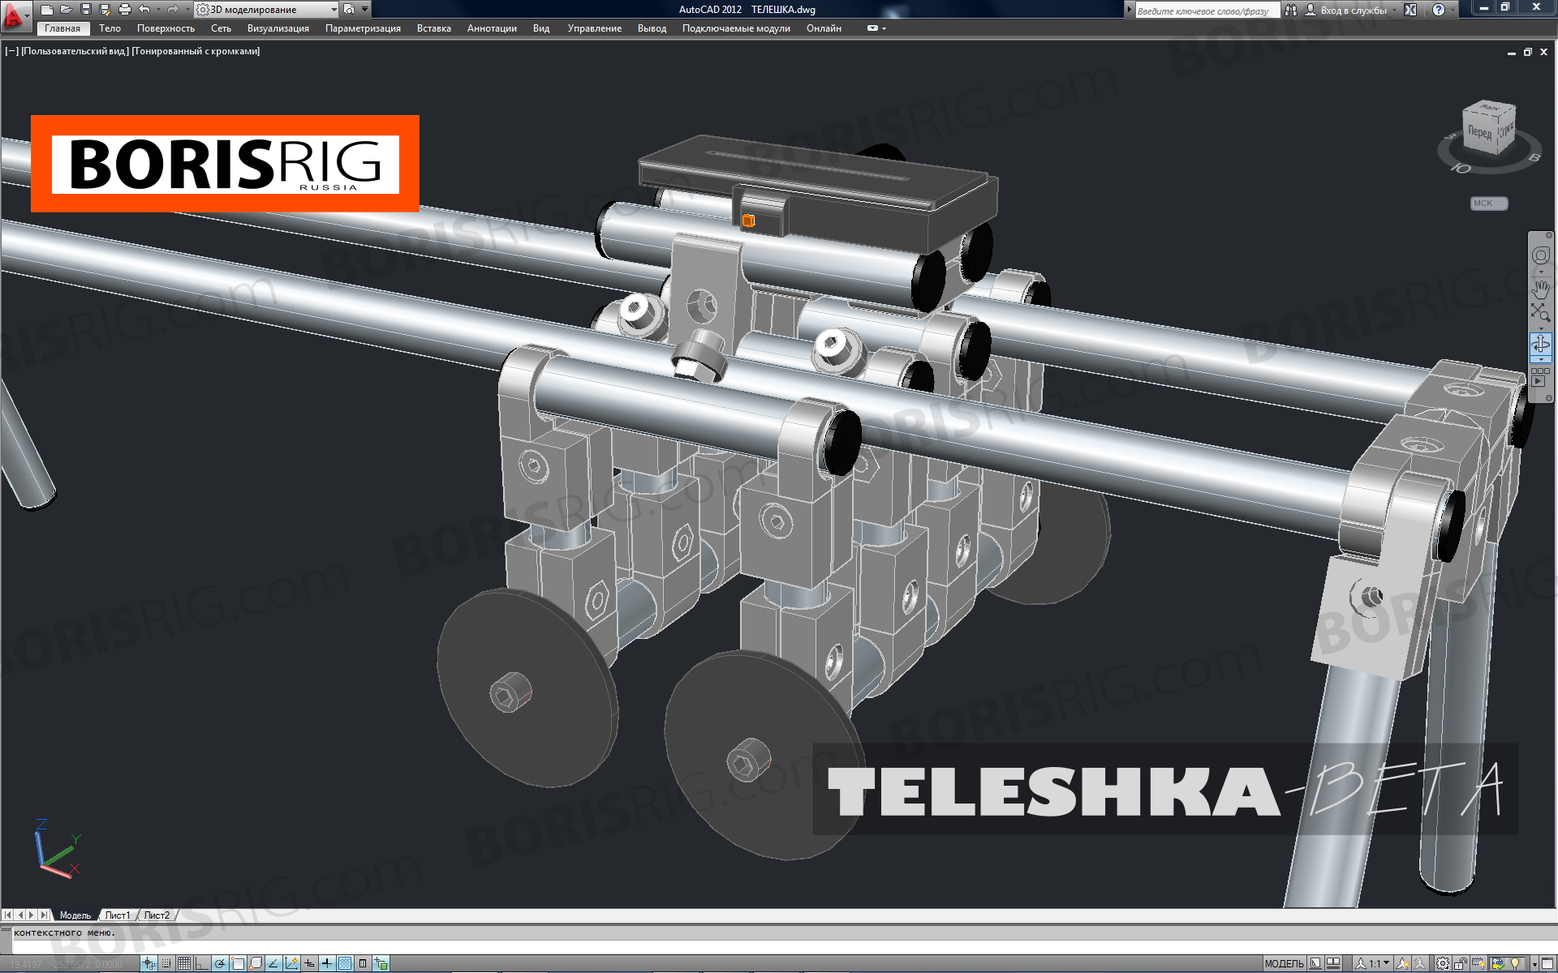Image resolution: width=1558 pixels, height=973 pixels.
Task: Click the МОДЕЛЬ space button in status bar
Action: (1284, 964)
